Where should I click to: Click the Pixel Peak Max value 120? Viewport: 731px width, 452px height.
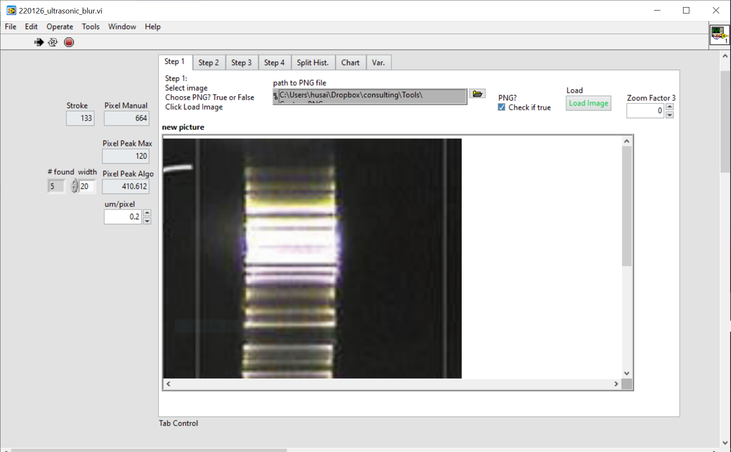point(126,156)
